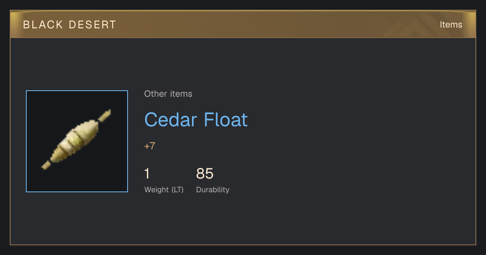This screenshot has width=486, height=255.
Task: Click the word Other in category label
Action: point(156,94)
